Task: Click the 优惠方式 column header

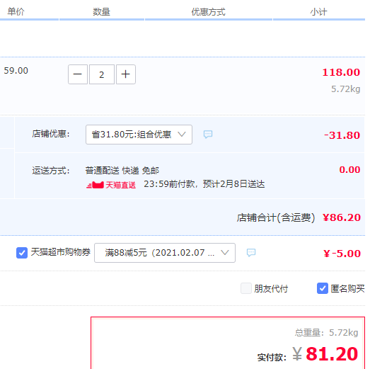Action: coord(209,11)
